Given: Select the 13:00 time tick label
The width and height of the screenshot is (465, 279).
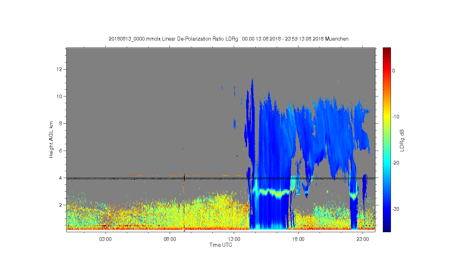Looking at the screenshot, I should tap(234, 239).
